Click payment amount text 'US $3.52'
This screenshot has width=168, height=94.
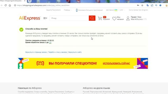click(x=51, y=40)
